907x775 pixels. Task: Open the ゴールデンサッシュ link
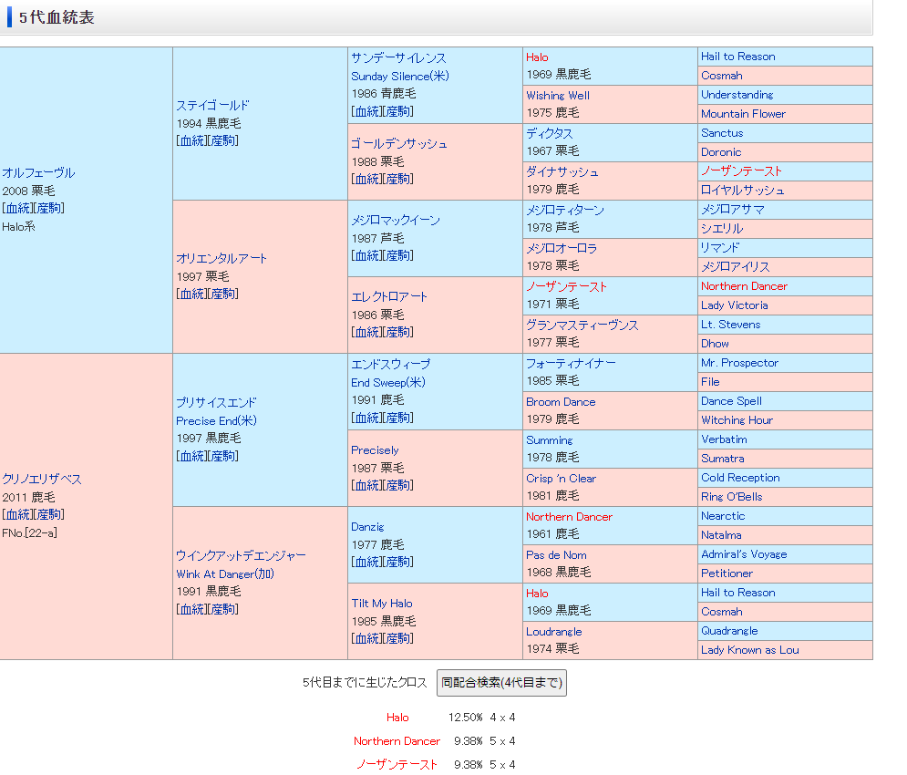pyautogui.click(x=399, y=144)
